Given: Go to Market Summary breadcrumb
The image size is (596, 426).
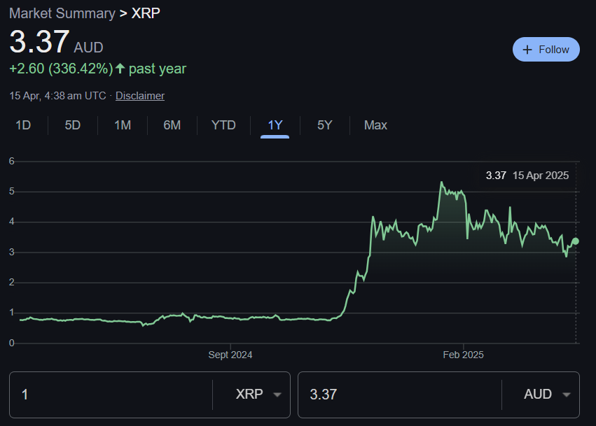Looking at the screenshot, I should 62,13.
